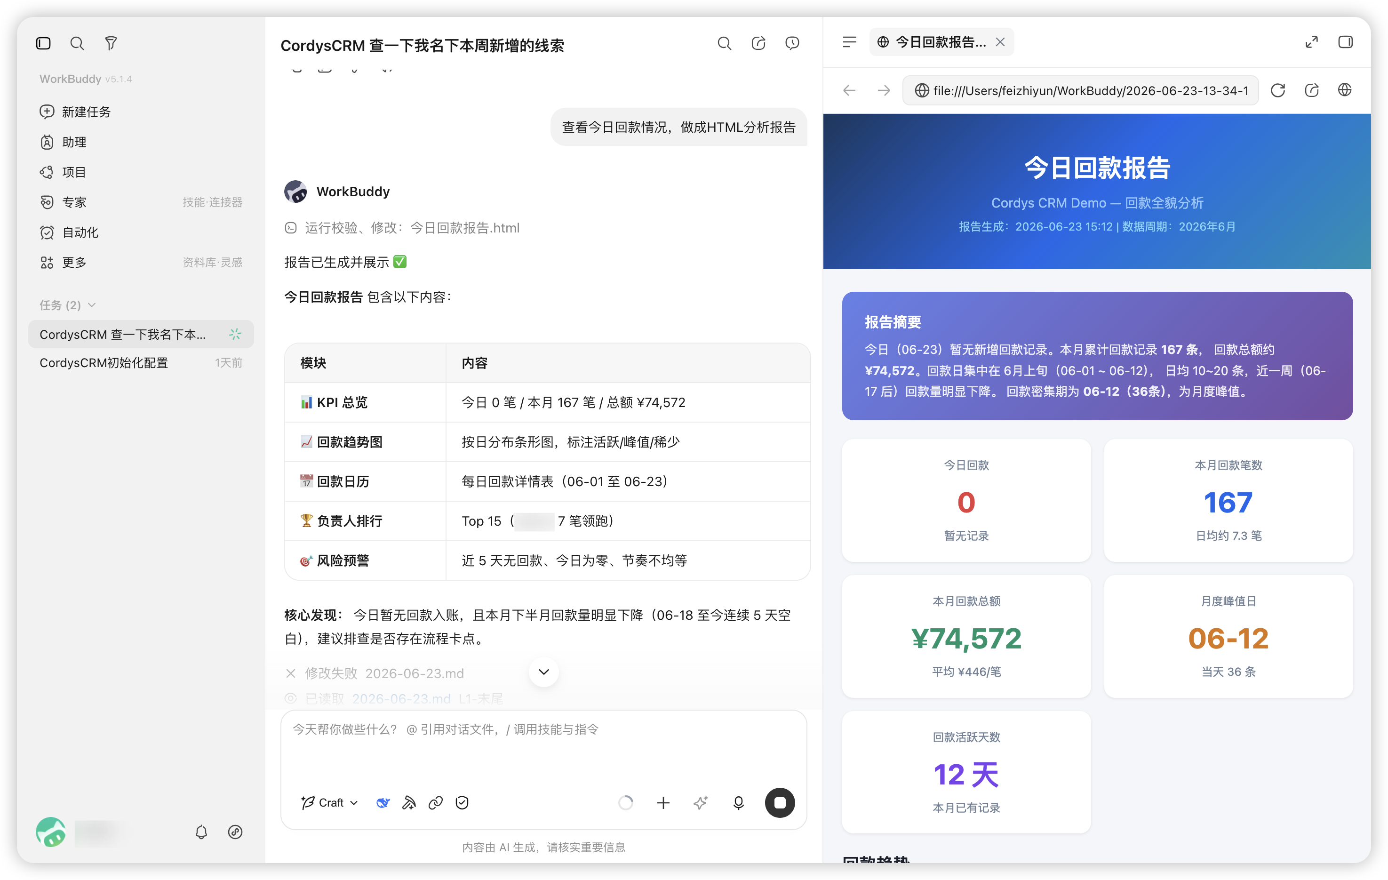Click the 修改失败 2026-06-23.md entry
The width and height of the screenshot is (1388, 880).
(x=375, y=673)
